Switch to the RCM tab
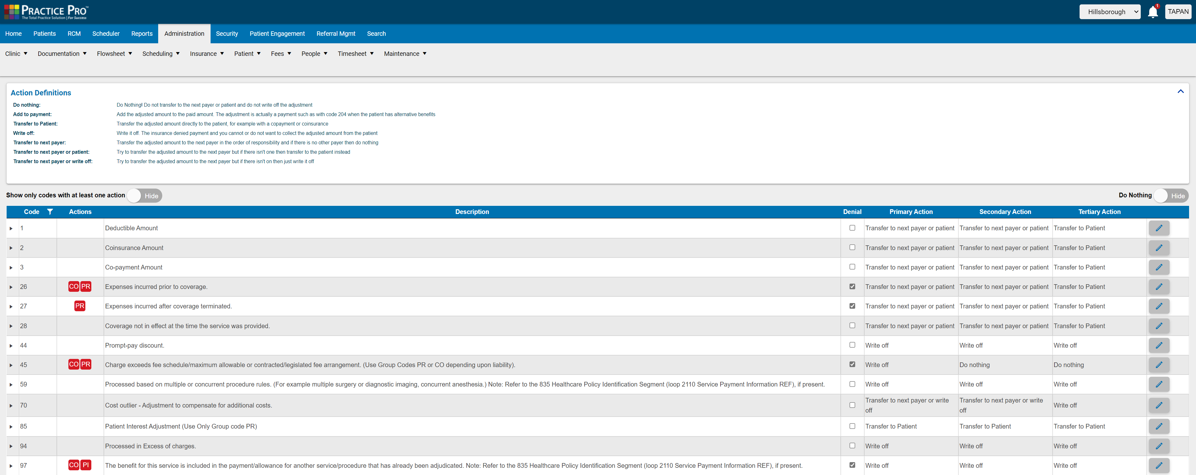 coord(74,34)
